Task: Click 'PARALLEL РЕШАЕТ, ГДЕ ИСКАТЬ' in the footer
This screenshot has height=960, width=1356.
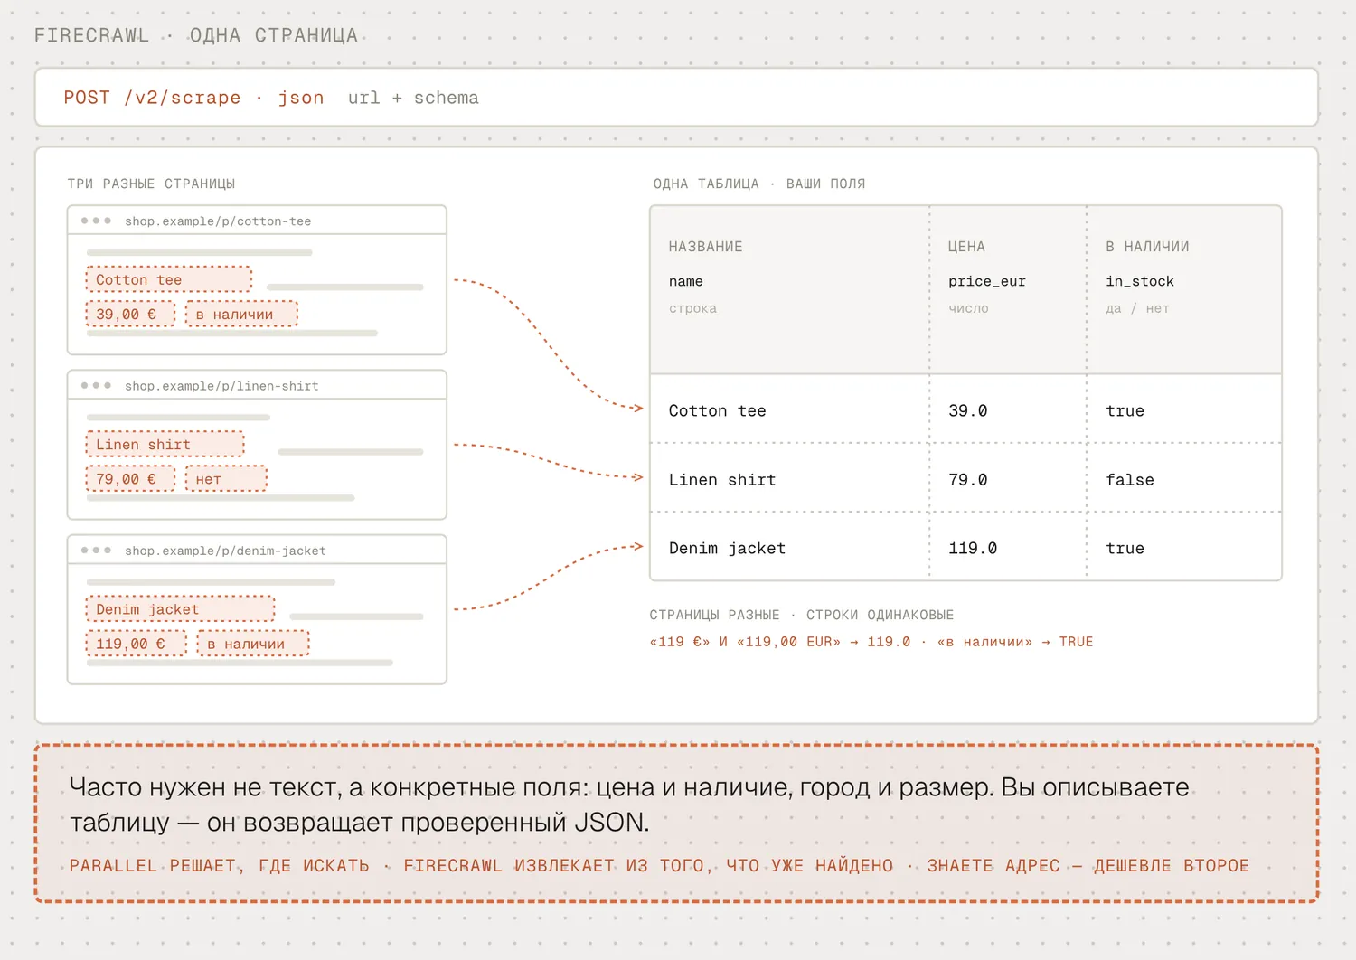Action: (220, 866)
